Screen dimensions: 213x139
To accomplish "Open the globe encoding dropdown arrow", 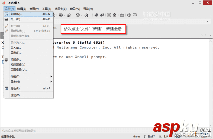I will [82, 15].
